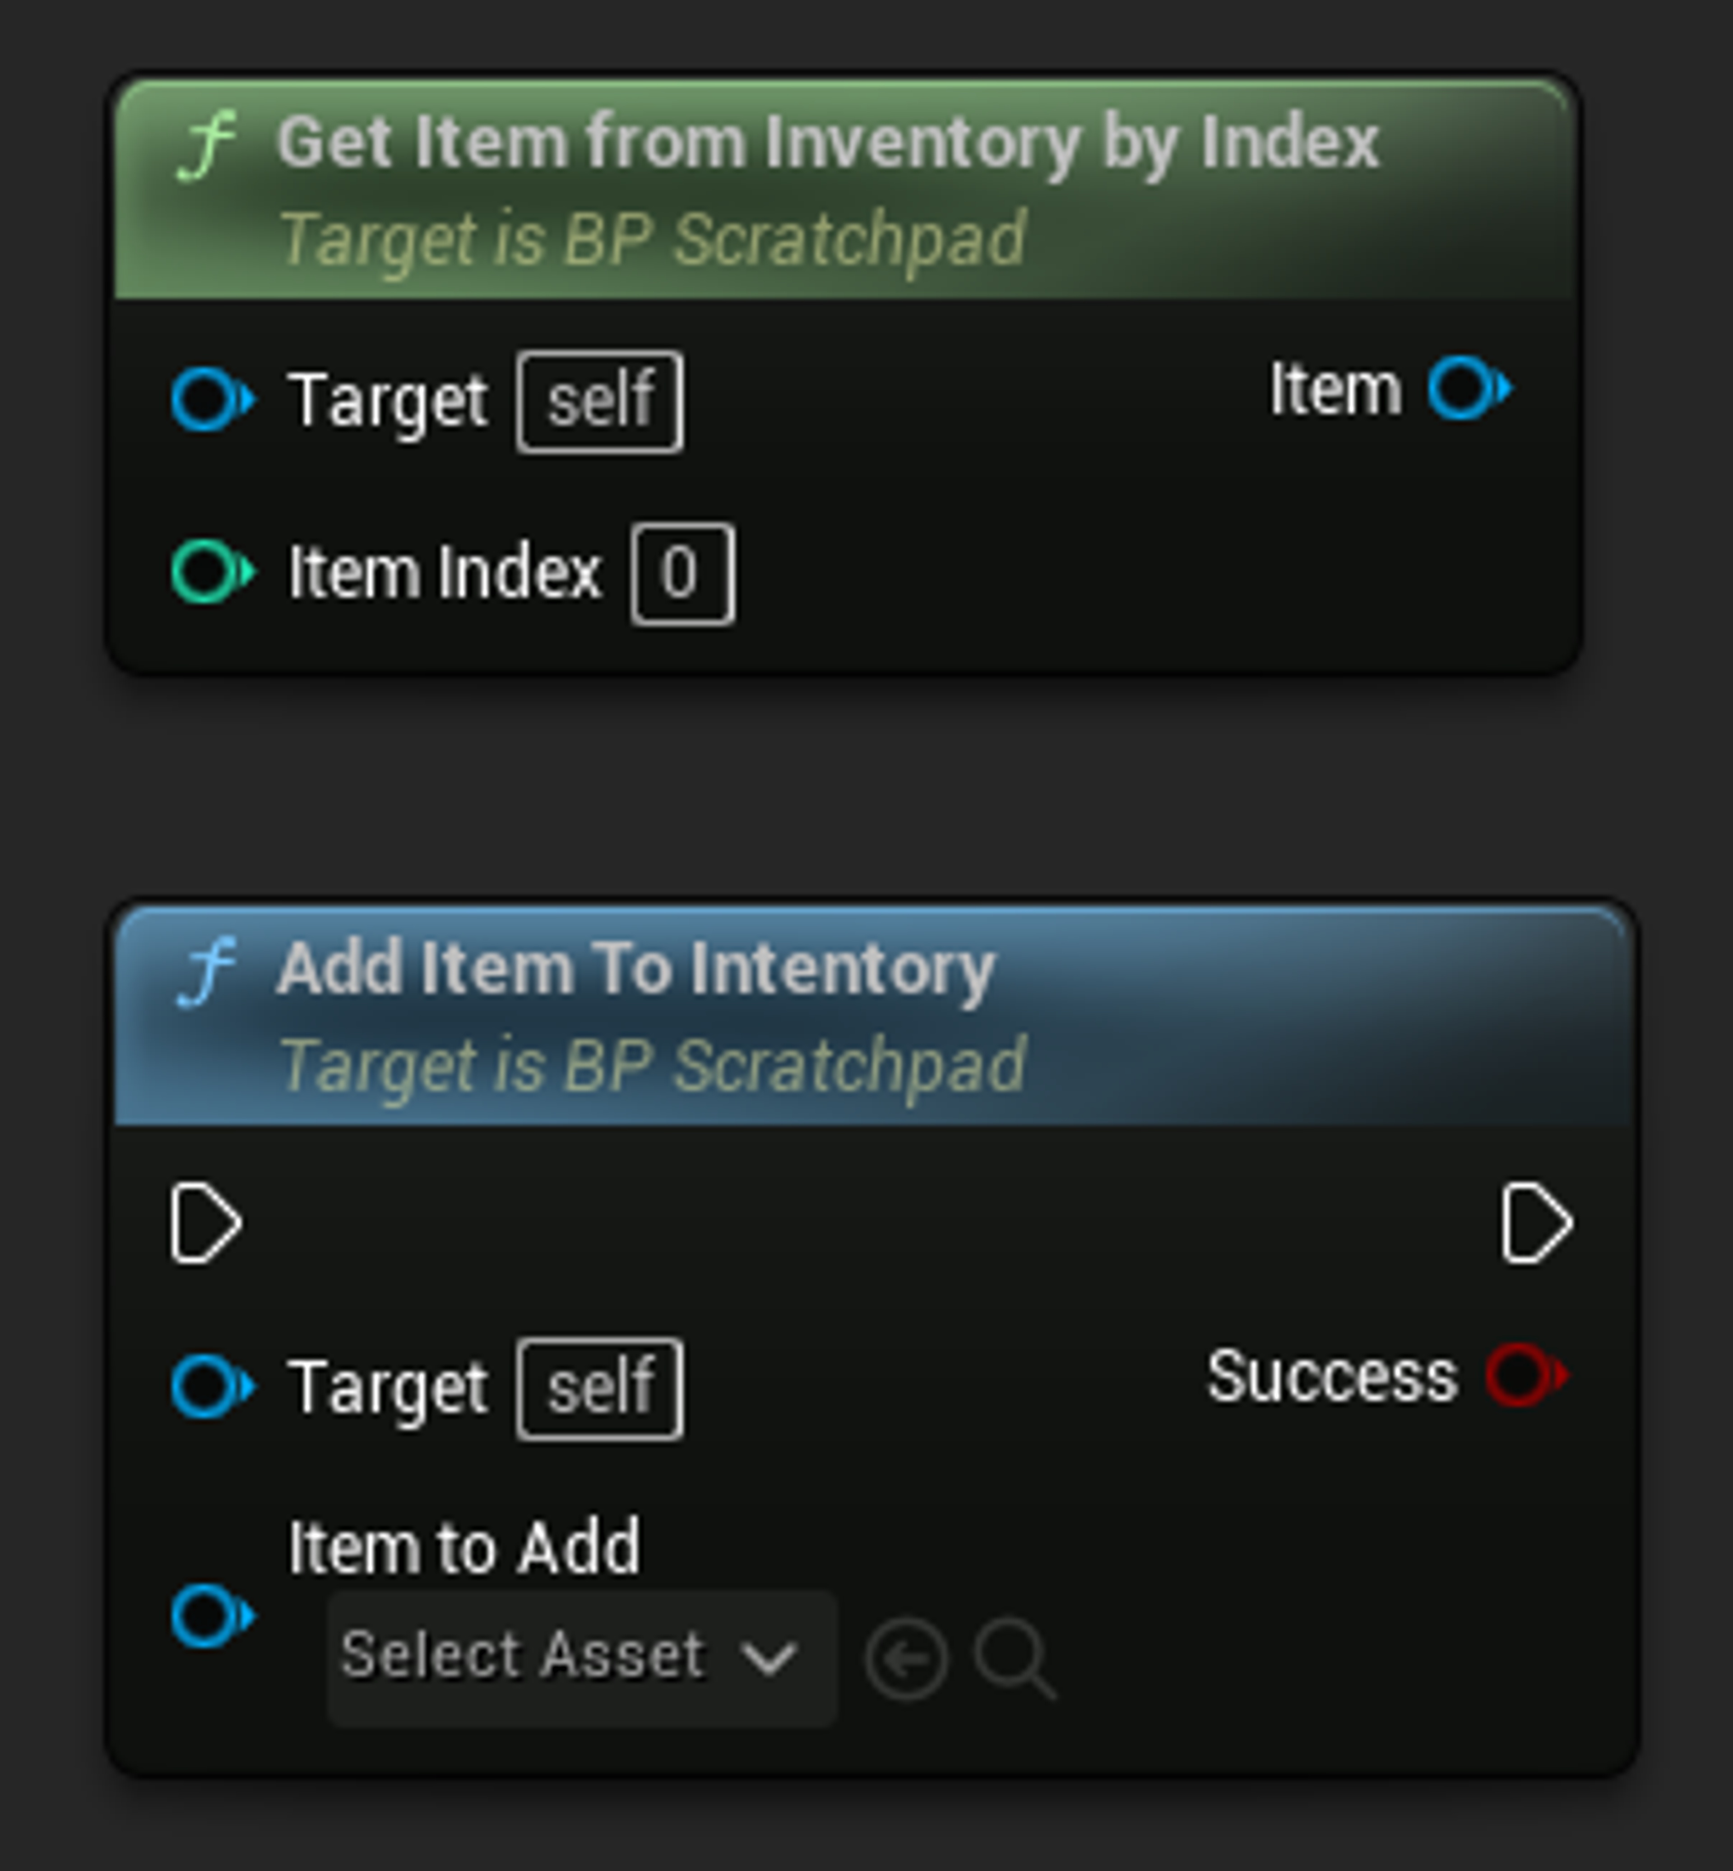Click the execution output pin on Add Item node
This screenshot has height=1871, width=1733.
point(1536,1224)
